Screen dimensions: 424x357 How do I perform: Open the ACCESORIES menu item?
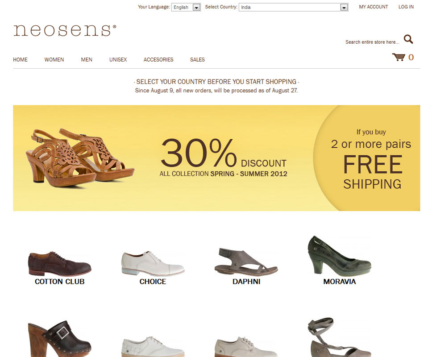click(158, 59)
